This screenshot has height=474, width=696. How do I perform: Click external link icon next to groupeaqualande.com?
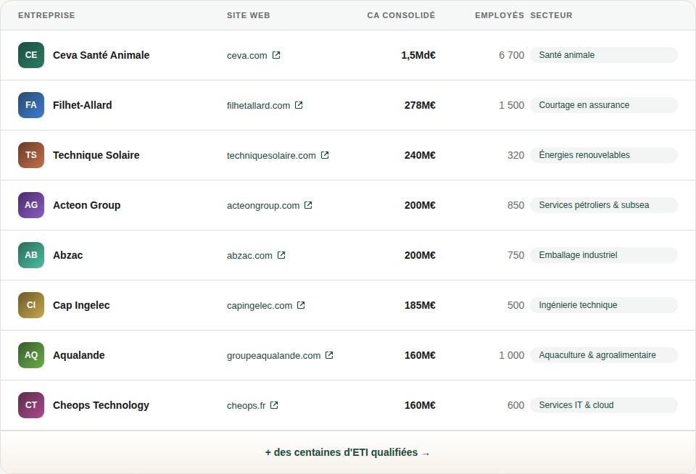329,355
